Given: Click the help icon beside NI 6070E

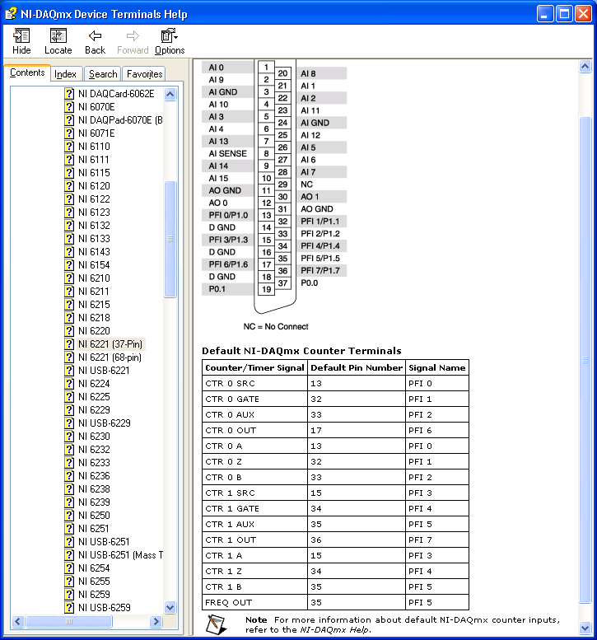Looking at the screenshot, I should tap(69, 107).
